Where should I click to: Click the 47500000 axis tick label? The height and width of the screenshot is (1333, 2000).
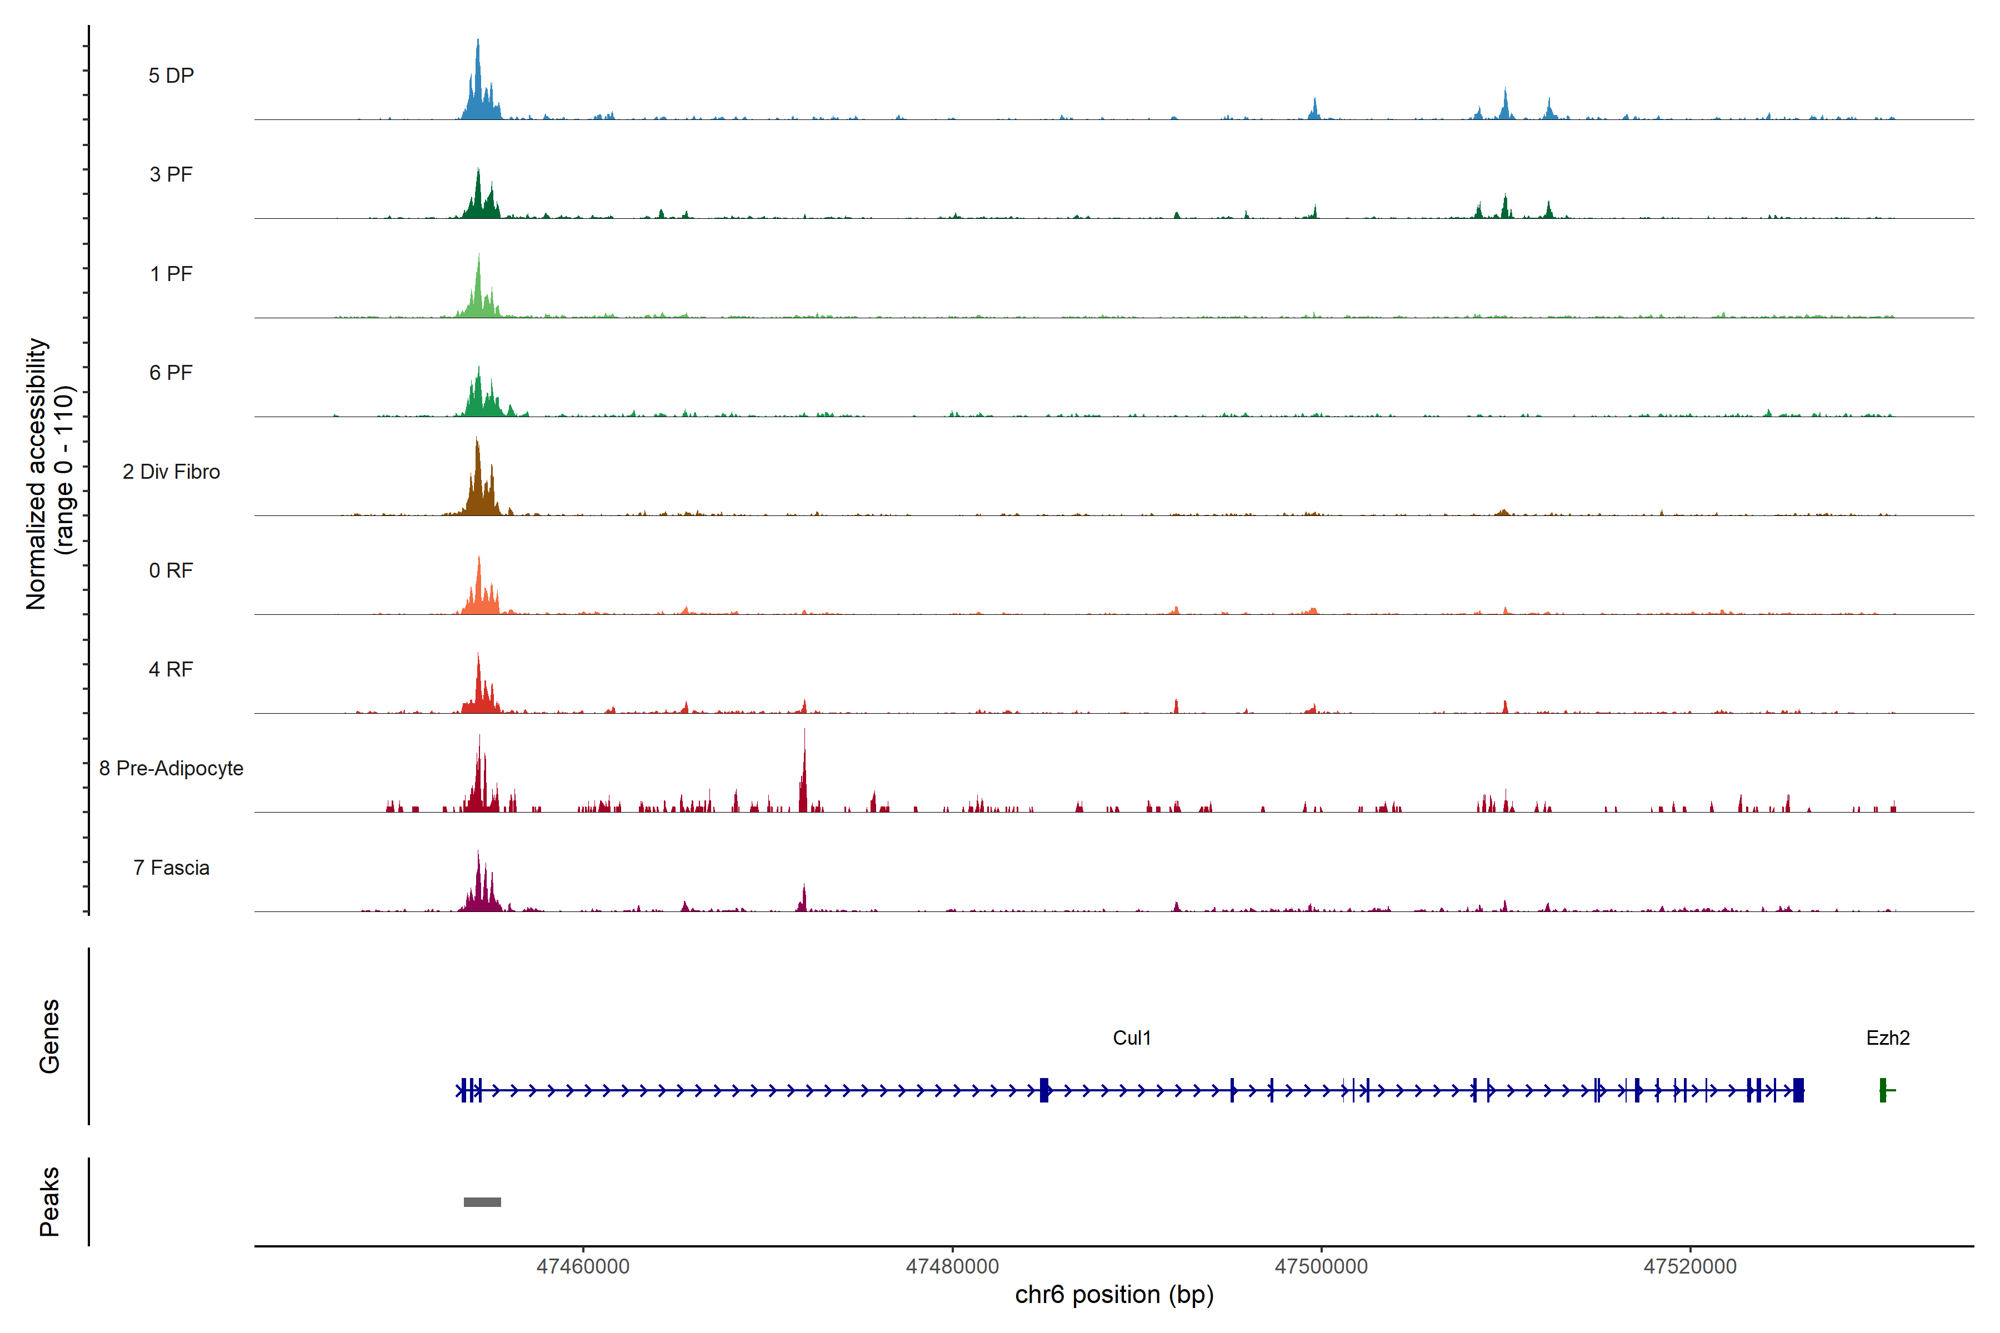point(1321,1266)
